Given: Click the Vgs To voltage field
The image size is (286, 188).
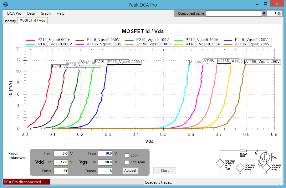Looking at the screenshot, I should pos(105,162).
